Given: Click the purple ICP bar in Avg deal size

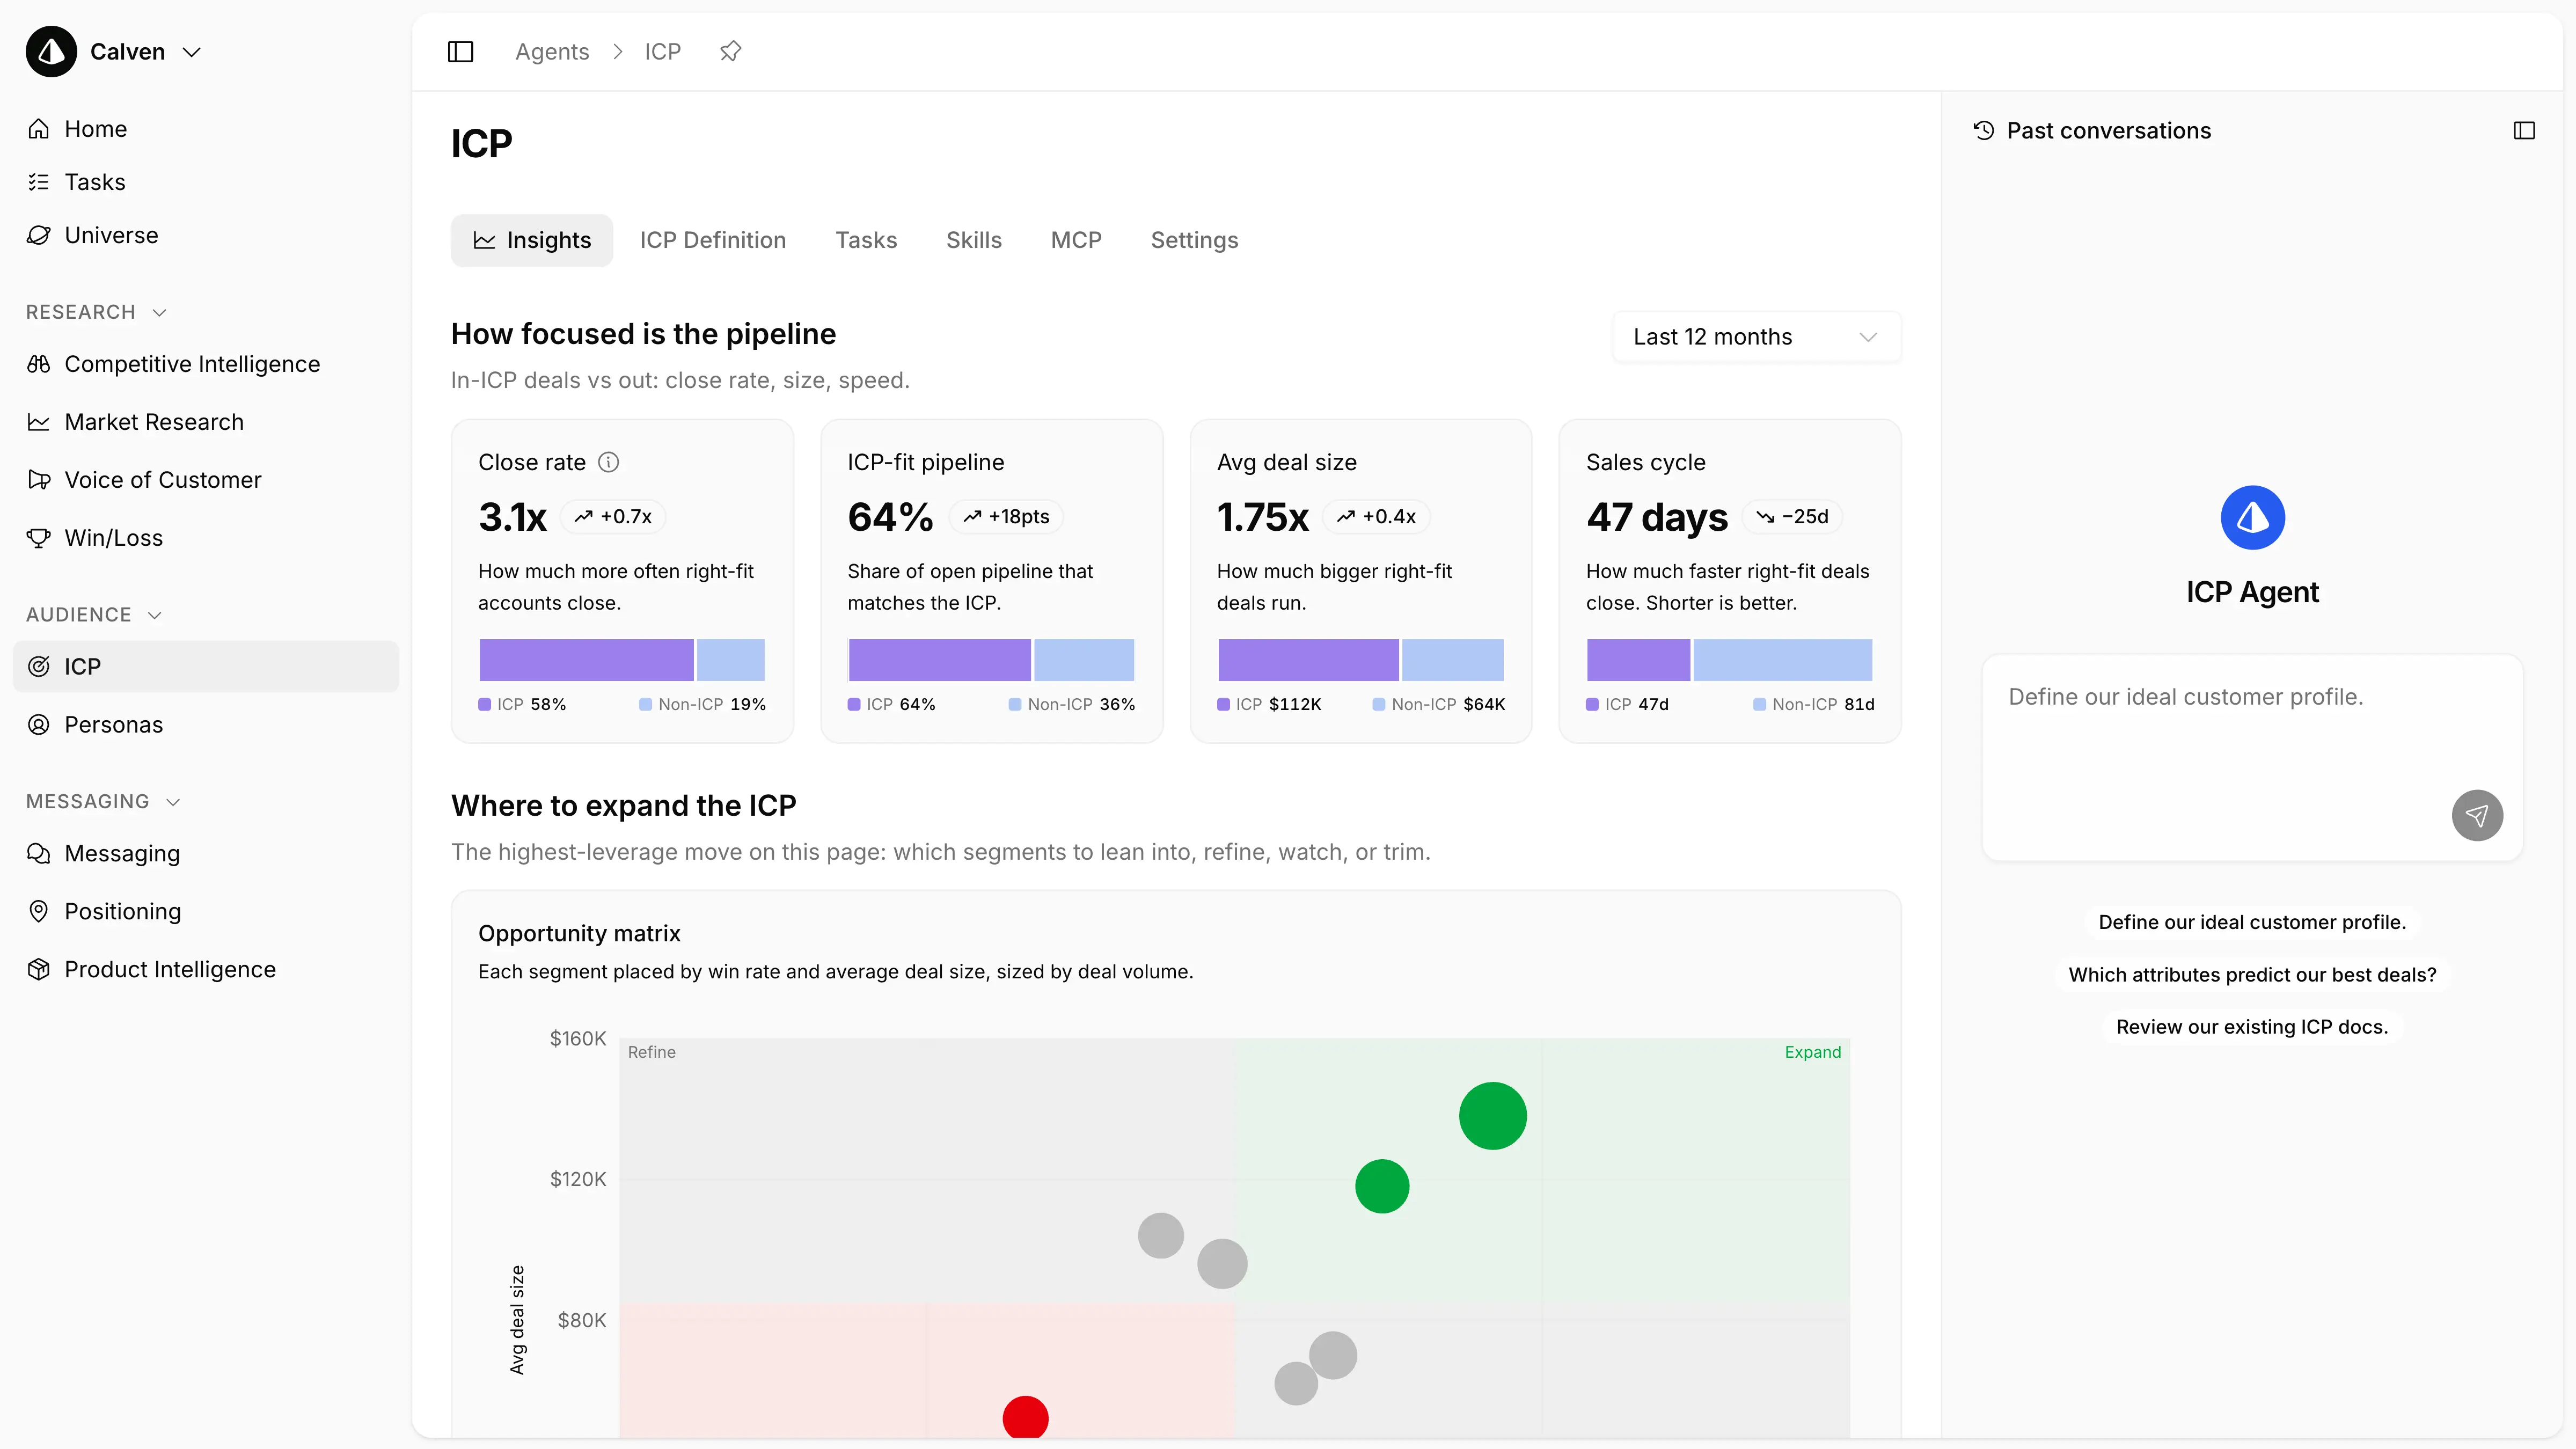Looking at the screenshot, I should (1308, 660).
